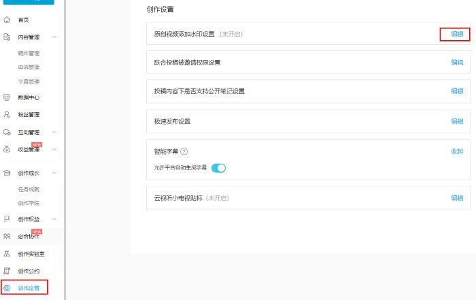Viewport: 476px width, 300px height.
Task: Edit 原创视频添加水印设置
Action: point(456,34)
